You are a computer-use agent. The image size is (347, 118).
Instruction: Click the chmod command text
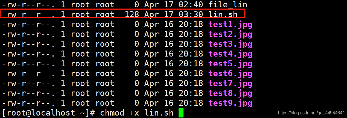pos(112,113)
